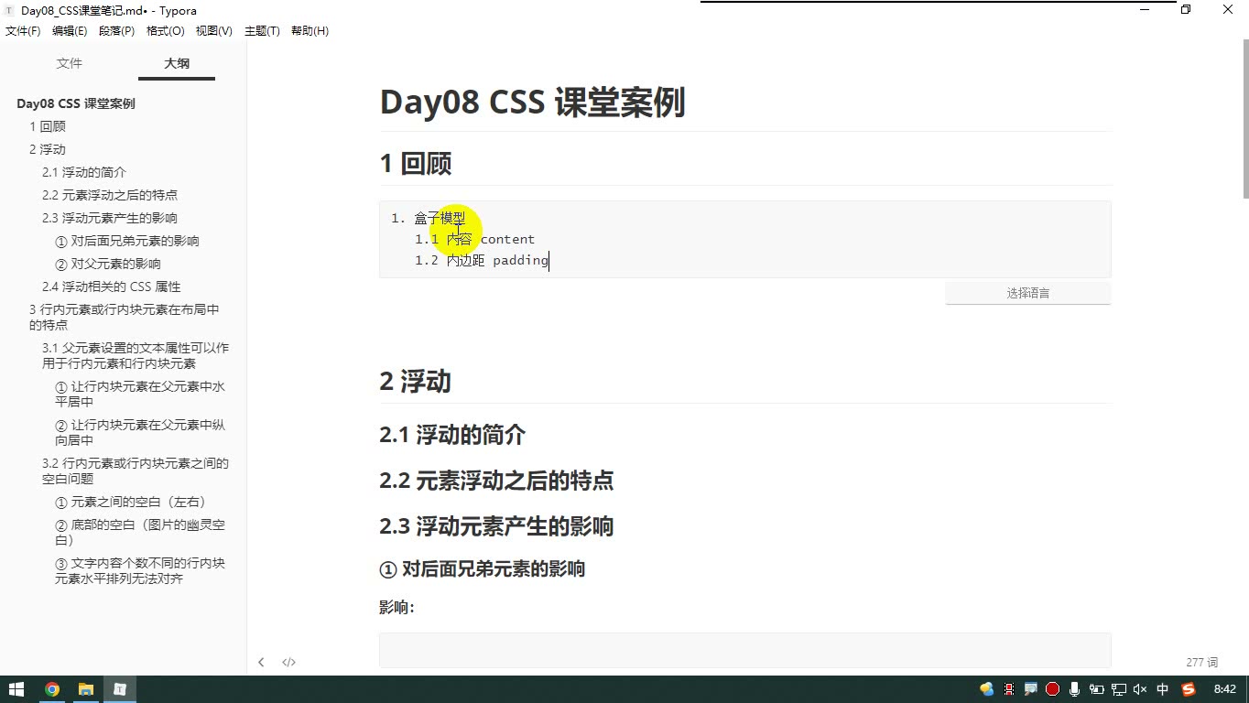The height and width of the screenshot is (703, 1249).
Task: Click the red stop recording tray icon
Action: pos(1052,689)
